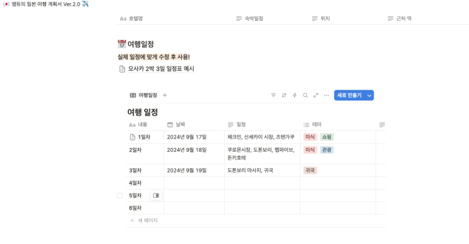Click date cell 2024년 9월 17일
The height and width of the screenshot is (244, 469).
(194, 137)
